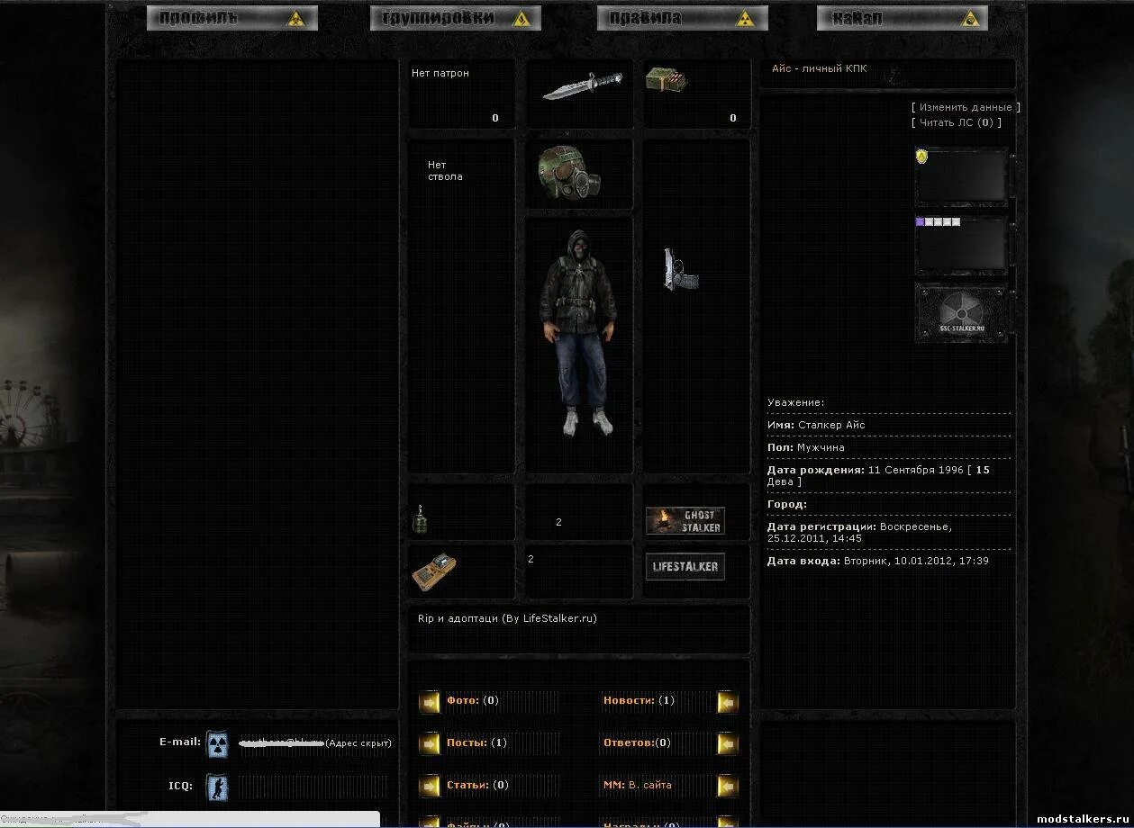Image resolution: width=1134 pixels, height=828 pixels.
Task: Click the Уважение: label
Action: (x=795, y=402)
